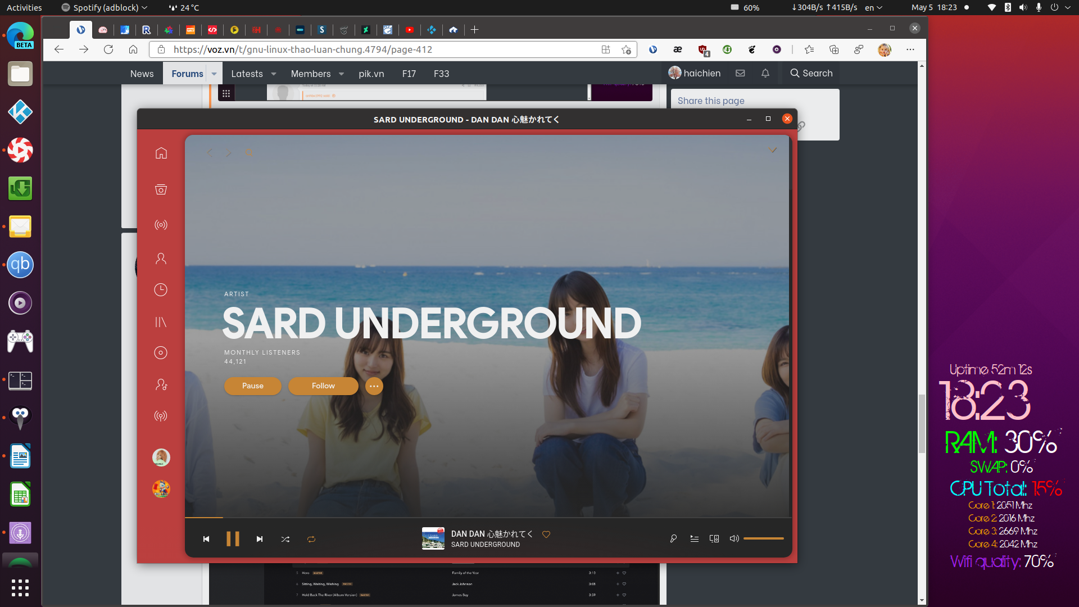This screenshot has height=607, width=1079.
Task: Open the first playlist avatar in Spotify sidebar
Action: [161, 457]
